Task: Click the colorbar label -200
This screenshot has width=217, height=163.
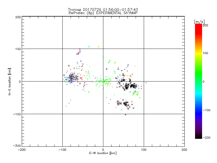Action: tap(206, 137)
